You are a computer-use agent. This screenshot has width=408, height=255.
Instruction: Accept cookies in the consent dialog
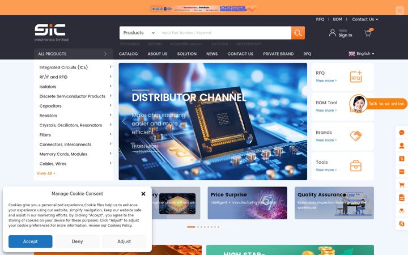click(31, 241)
